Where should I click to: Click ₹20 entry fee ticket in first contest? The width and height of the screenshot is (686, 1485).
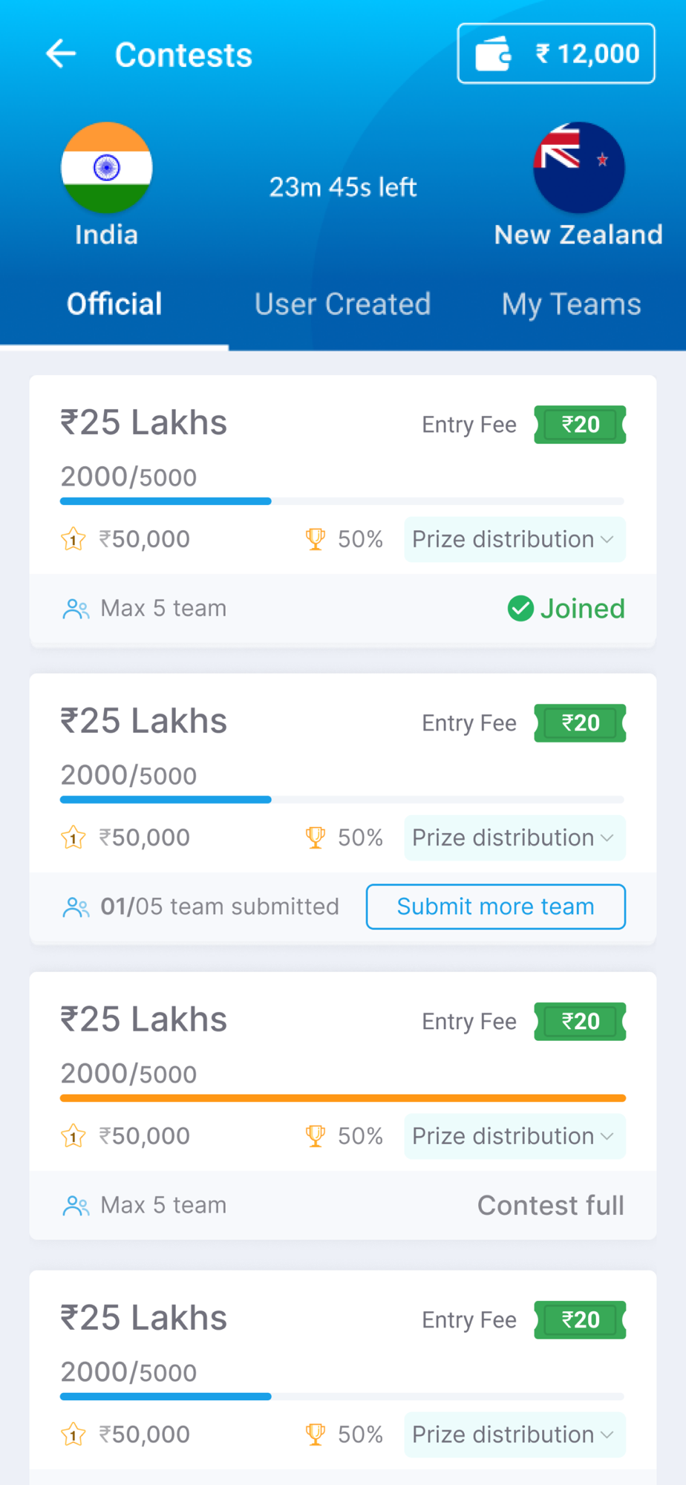pos(580,425)
